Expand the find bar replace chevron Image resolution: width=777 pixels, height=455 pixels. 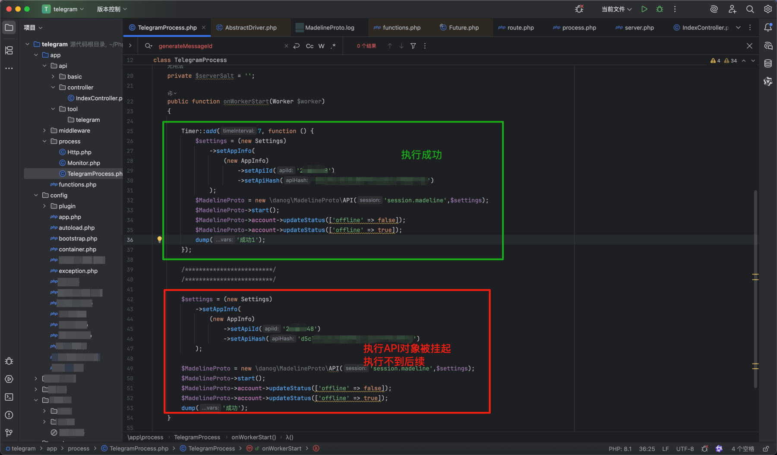coord(130,46)
